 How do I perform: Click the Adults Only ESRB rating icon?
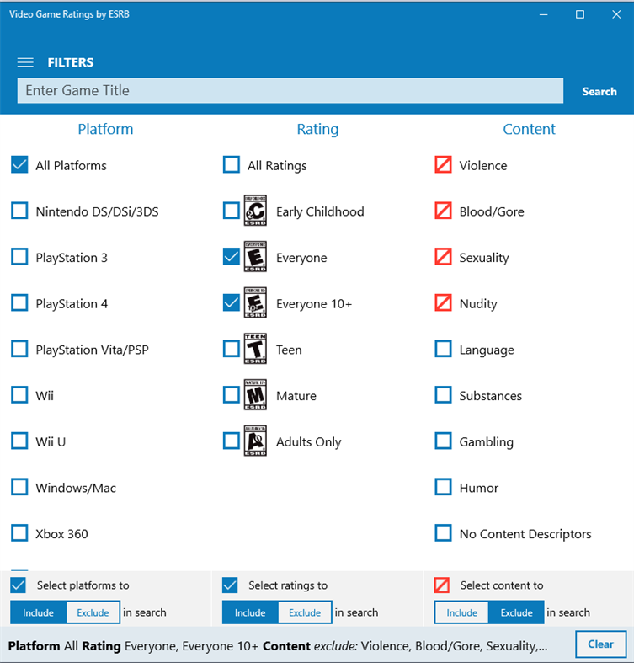255,441
